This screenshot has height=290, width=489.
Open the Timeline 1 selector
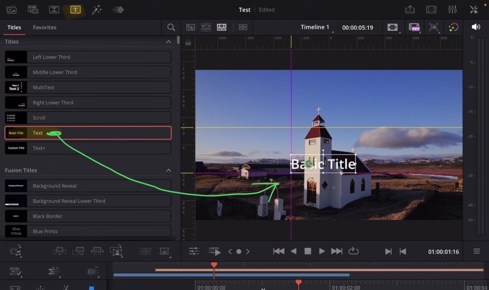pos(315,27)
